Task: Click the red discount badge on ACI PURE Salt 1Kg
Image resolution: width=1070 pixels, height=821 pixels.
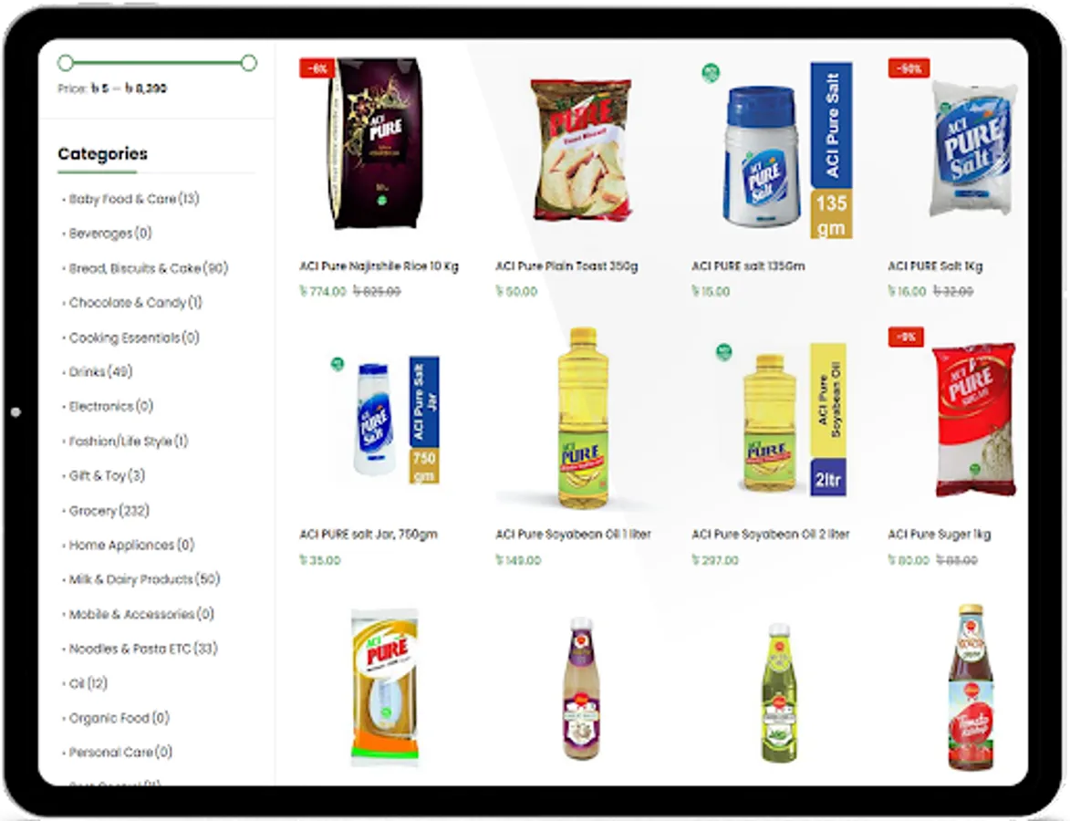Action: [909, 68]
